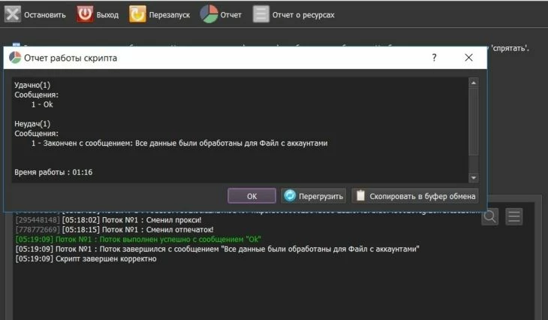Image resolution: width=548 pixels, height=320 pixels.
Task: Click the red Выход power icon
Action: pyautogui.click(x=85, y=14)
